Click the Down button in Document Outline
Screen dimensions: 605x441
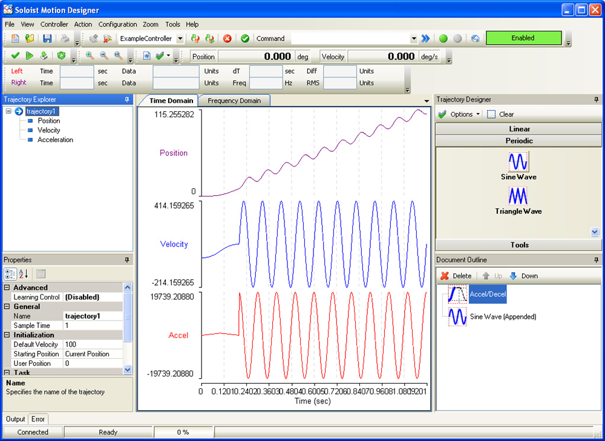(x=523, y=276)
